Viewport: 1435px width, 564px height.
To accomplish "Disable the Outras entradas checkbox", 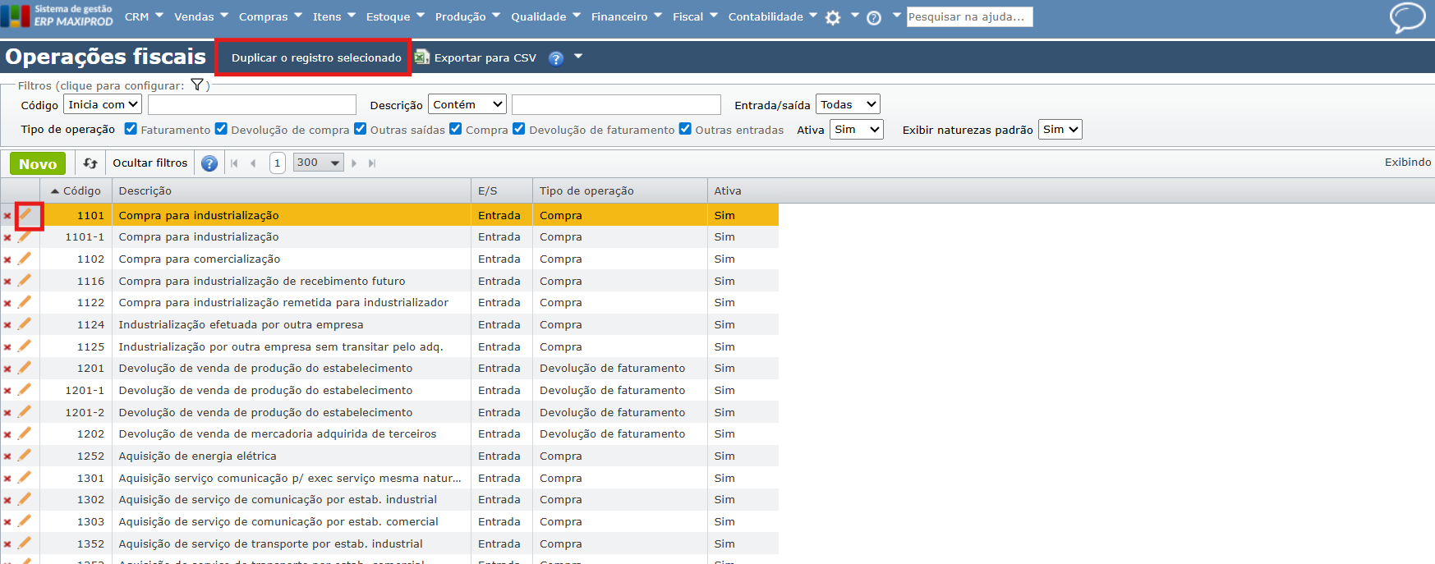I will pos(685,129).
